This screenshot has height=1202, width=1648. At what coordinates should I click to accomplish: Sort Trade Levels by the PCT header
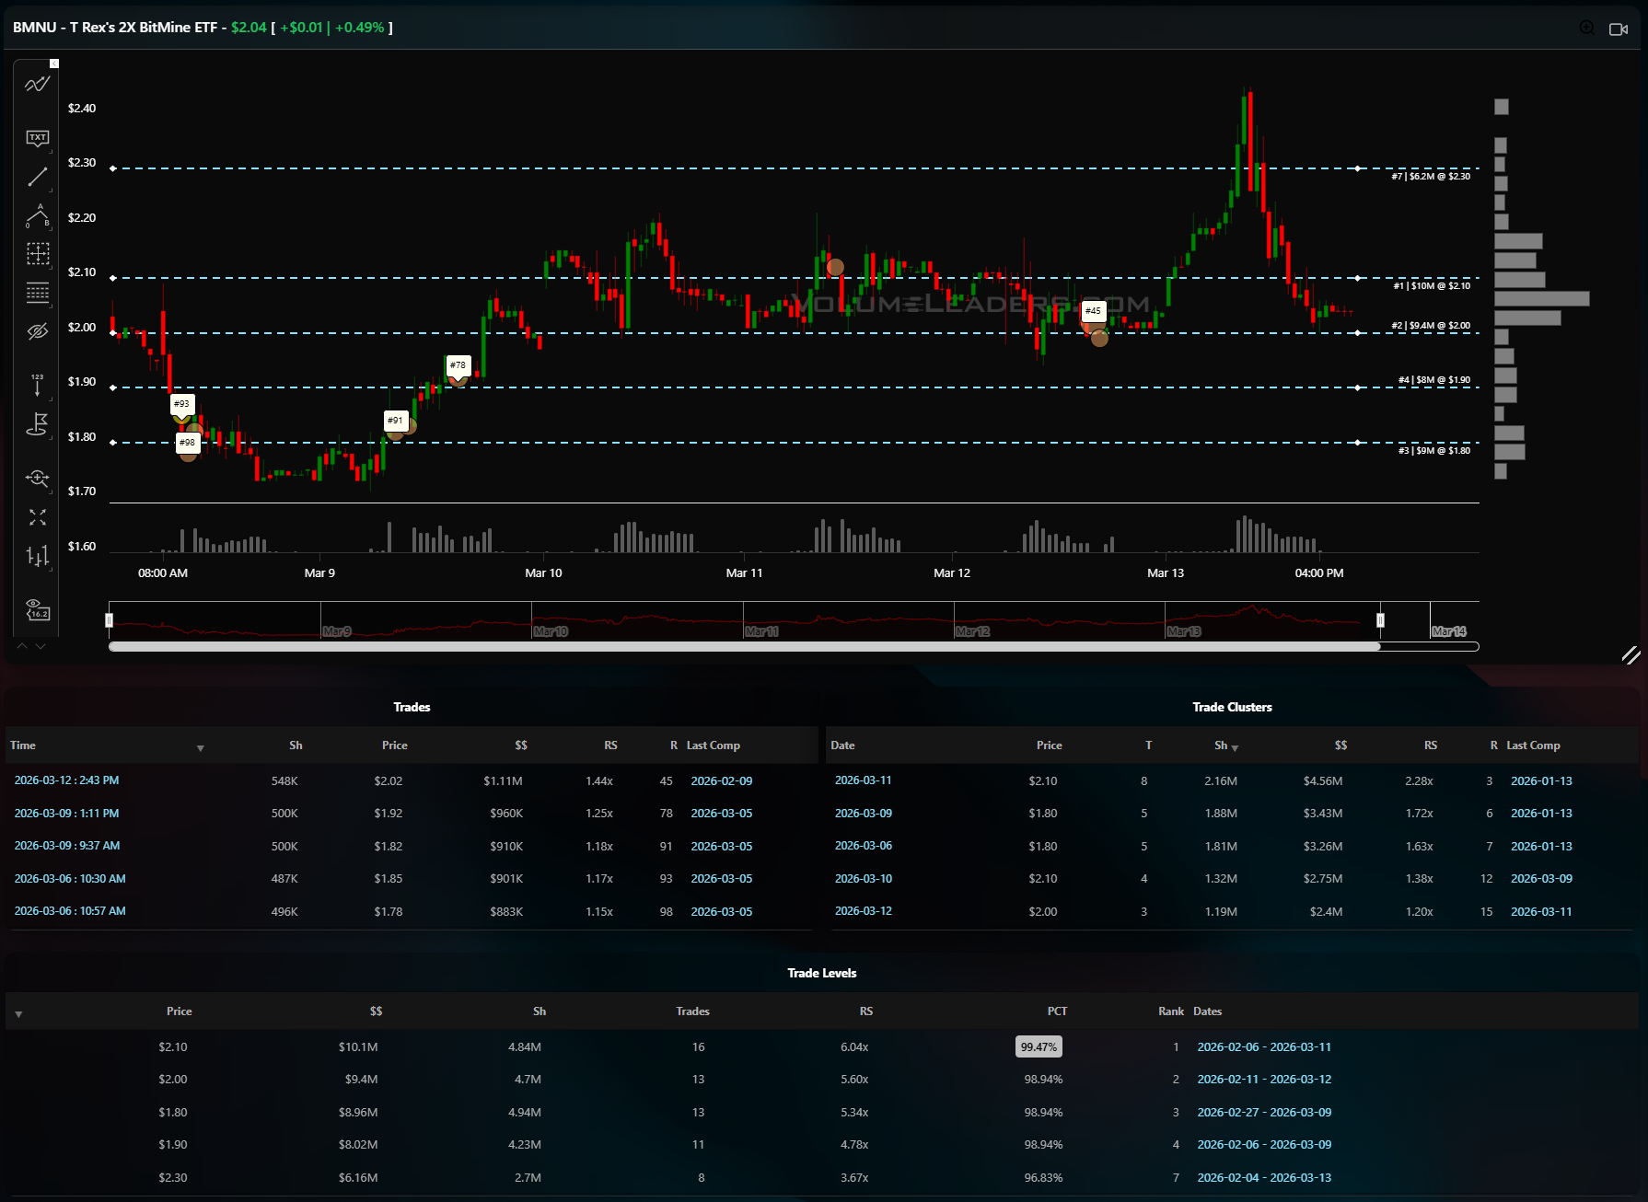click(1057, 1011)
